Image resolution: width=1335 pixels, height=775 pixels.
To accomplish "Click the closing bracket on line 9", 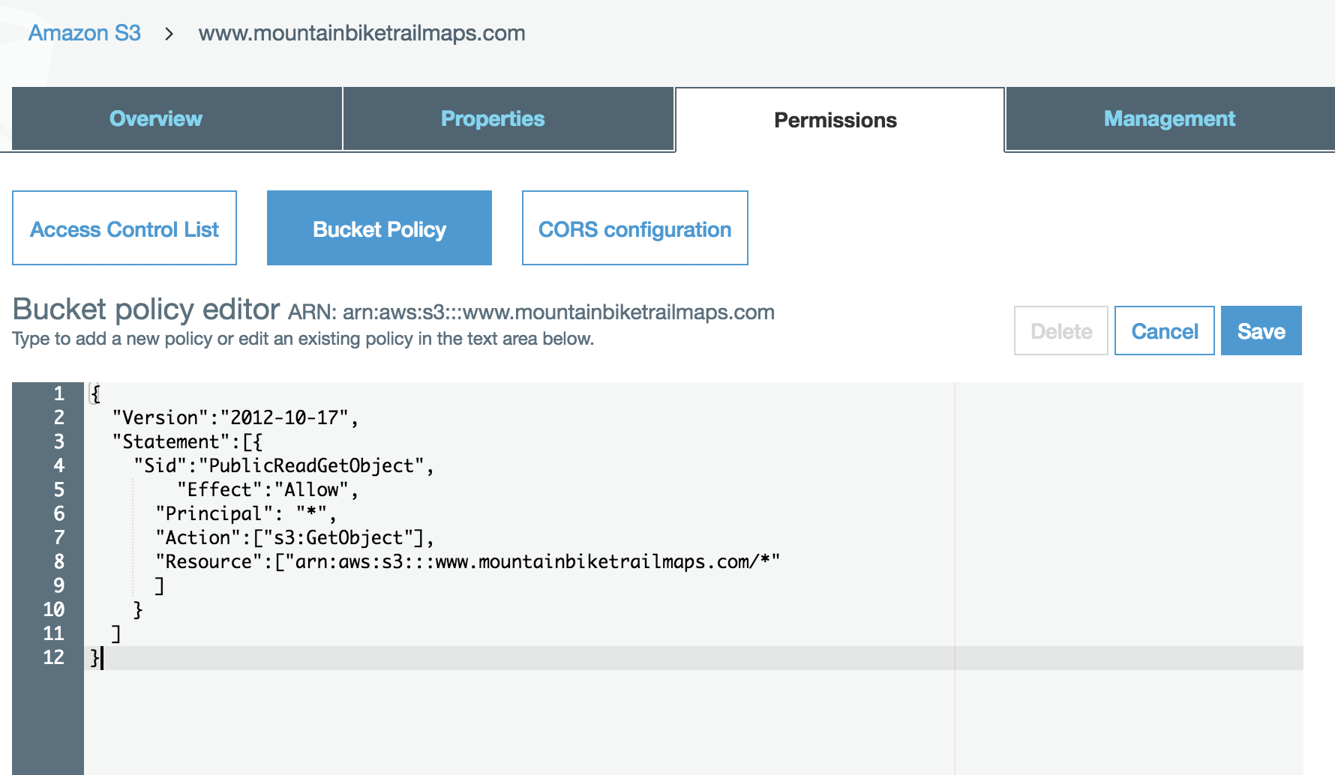I will 159,585.
